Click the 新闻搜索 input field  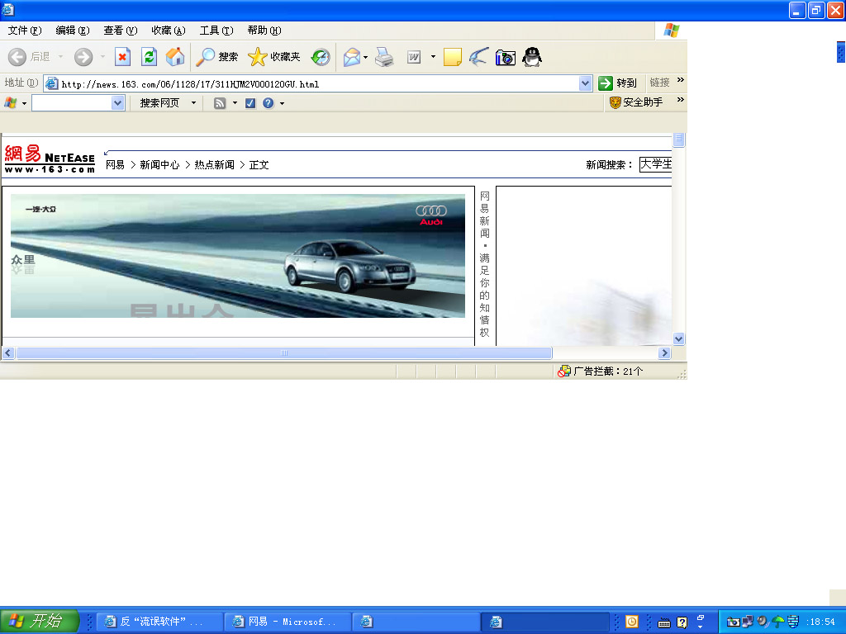click(x=656, y=164)
